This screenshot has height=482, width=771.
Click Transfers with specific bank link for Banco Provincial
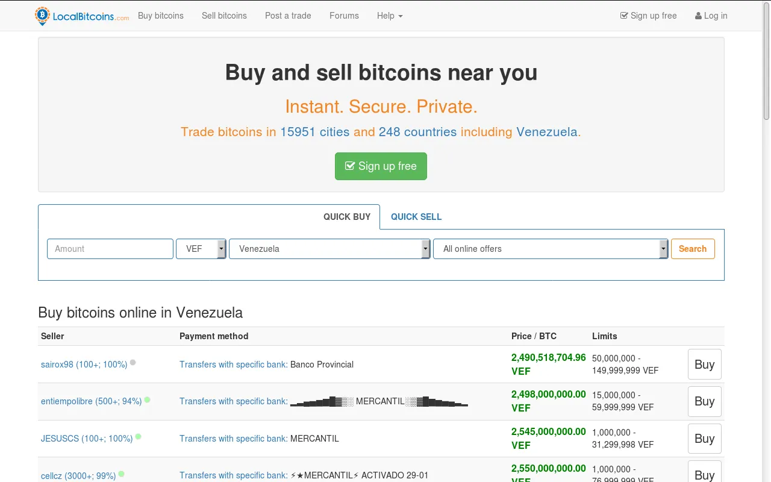point(234,365)
